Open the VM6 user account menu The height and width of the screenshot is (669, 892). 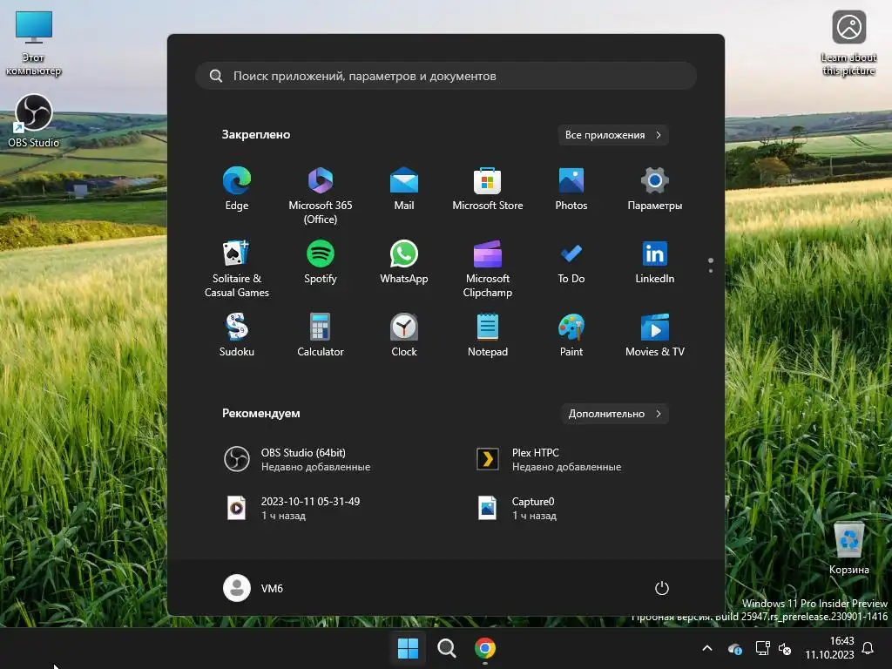(x=253, y=588)
